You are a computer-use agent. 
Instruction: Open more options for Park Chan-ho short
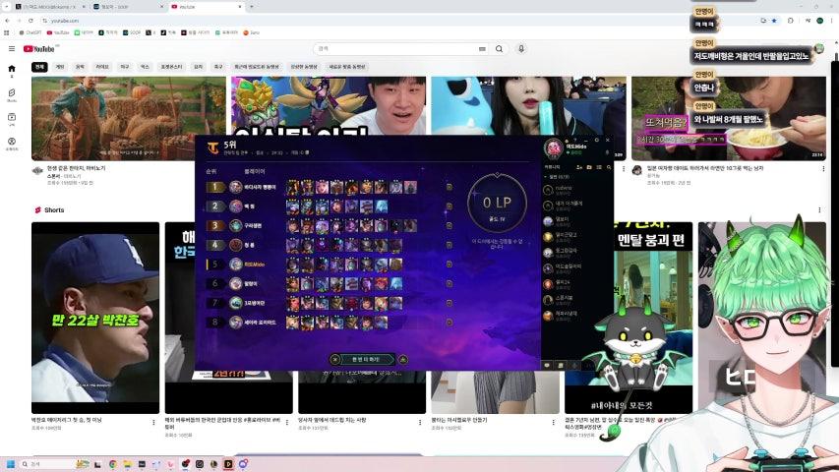coord(153,422)
